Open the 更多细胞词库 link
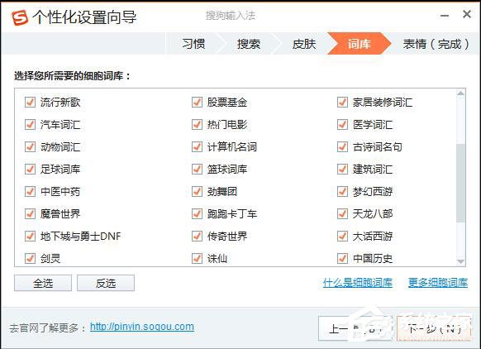This screenshot has width=481, height=349. (x=438, y=283)
